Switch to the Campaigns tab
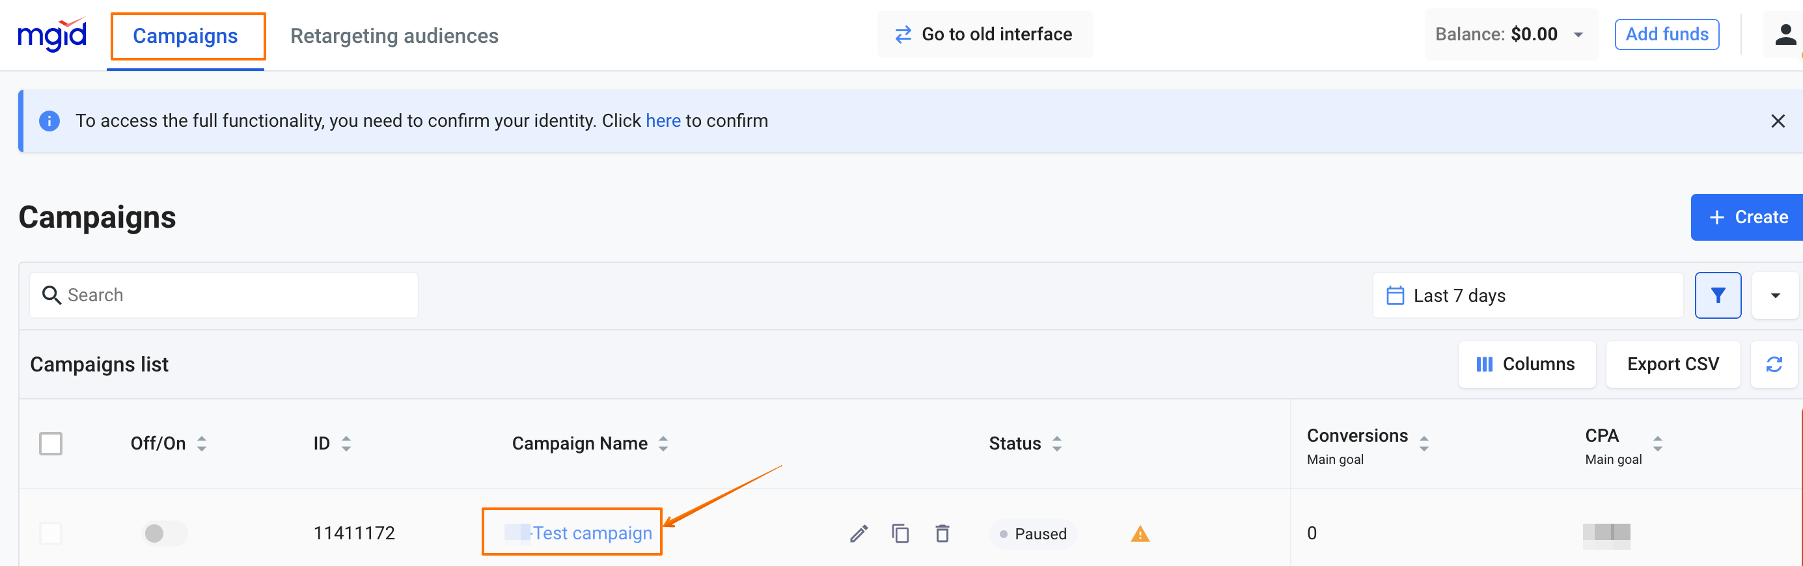This screenshot has height=566, width=1803. pos(186,36)
